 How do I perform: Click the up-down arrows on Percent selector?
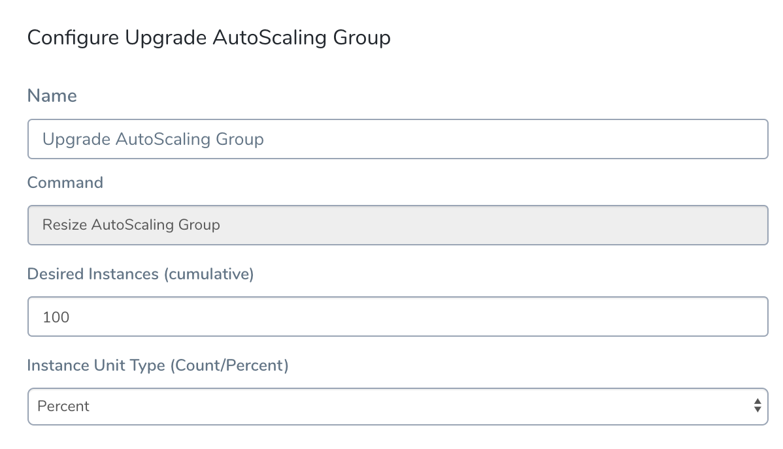[758, 405]
